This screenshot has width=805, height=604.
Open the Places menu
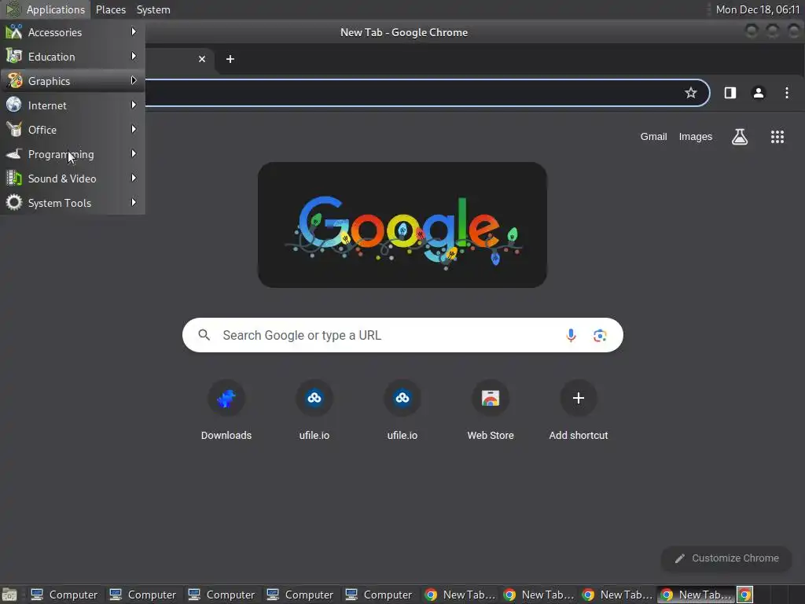111,9
